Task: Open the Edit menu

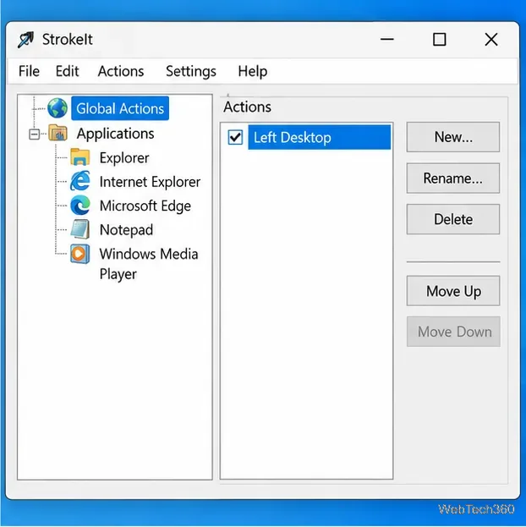Action: 67,71
